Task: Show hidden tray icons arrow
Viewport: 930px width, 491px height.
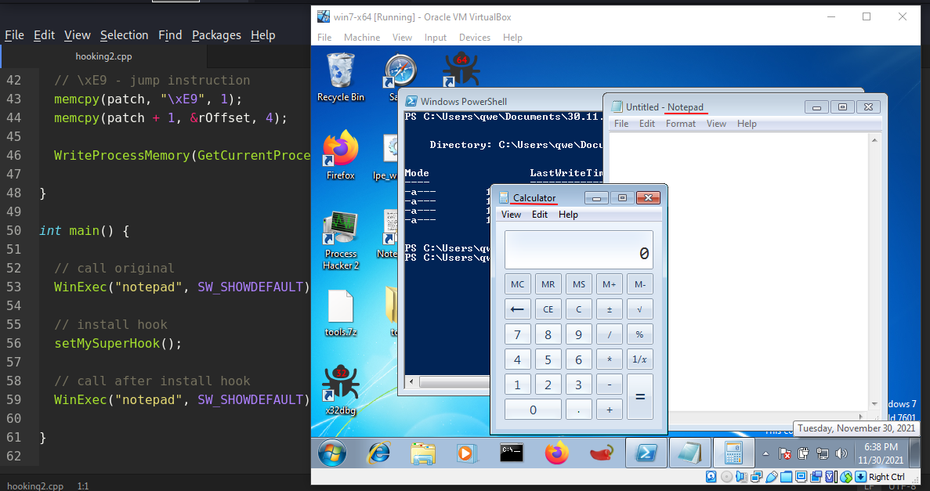Action: pos(765,454)
